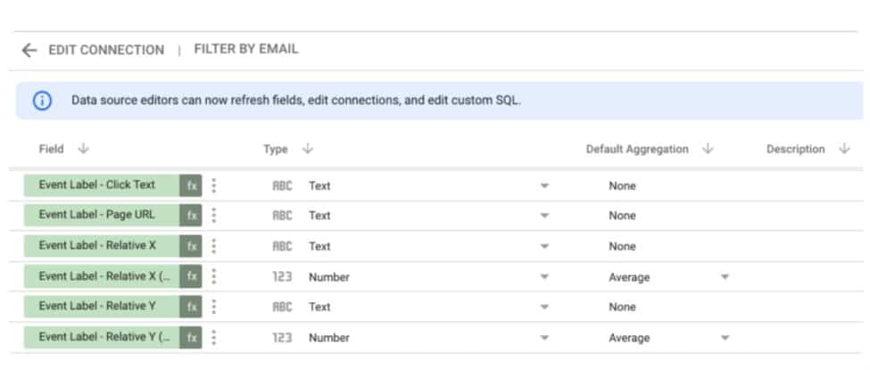Select the Event Label - Page URL field chip
Viewport: 870px width, 370px height.
tap(102, 215)
